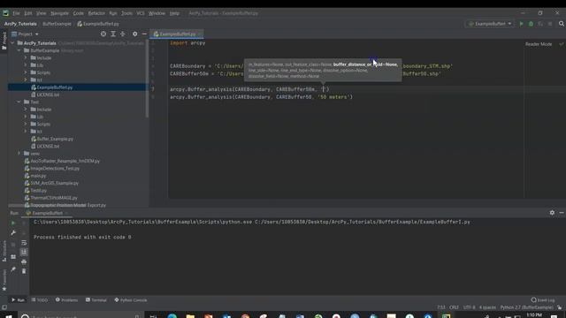Hide the Run tool window
Screen dimensions: 566x318
point(562,213)
